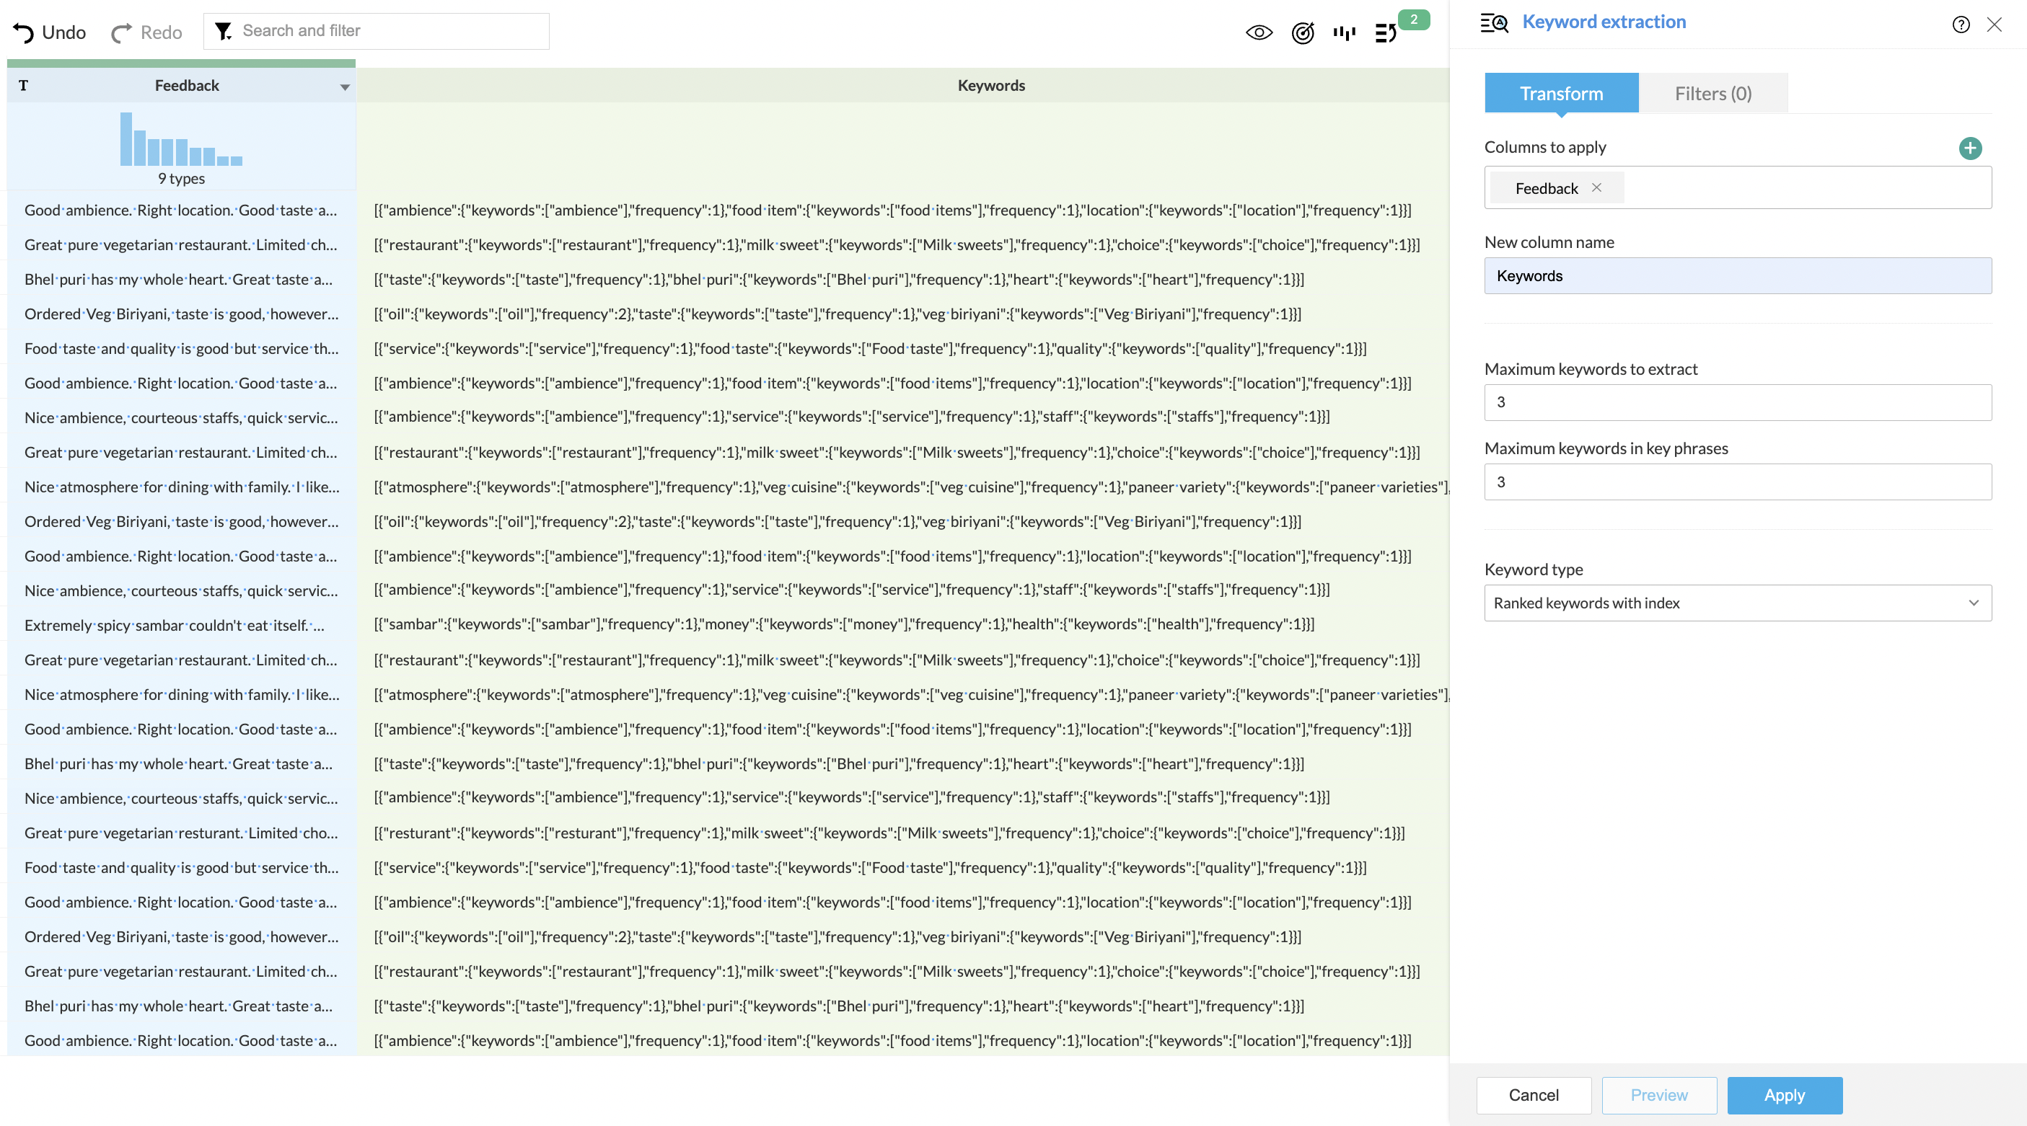This screenshot has width=2027, height=1126.
Task: Toggle the eye preview icon
Action: pos(1259,32)
